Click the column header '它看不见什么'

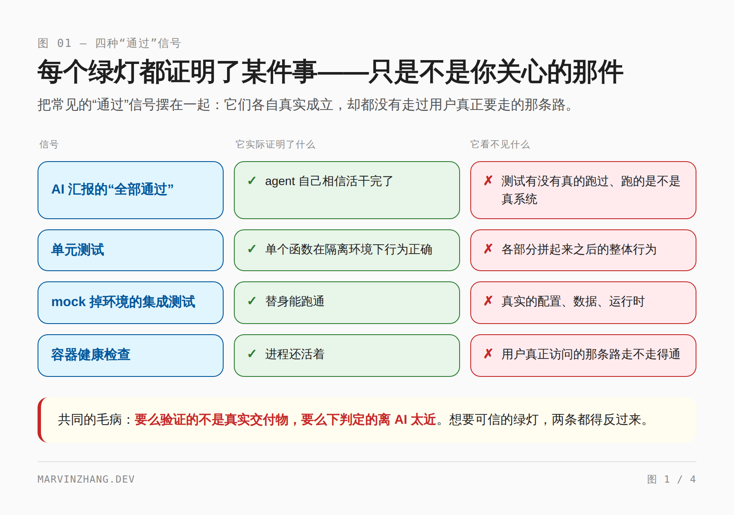tap(500, 145)
